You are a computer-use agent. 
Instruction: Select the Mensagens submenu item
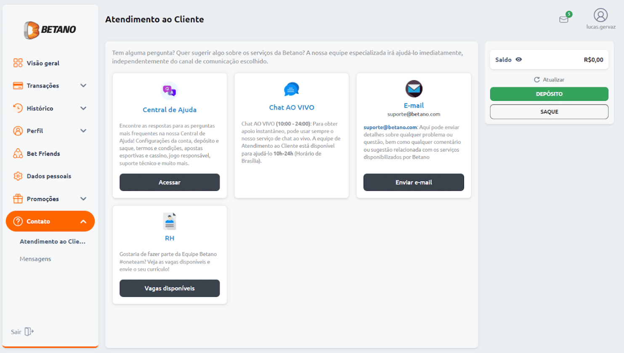click(x=35, y=259)
